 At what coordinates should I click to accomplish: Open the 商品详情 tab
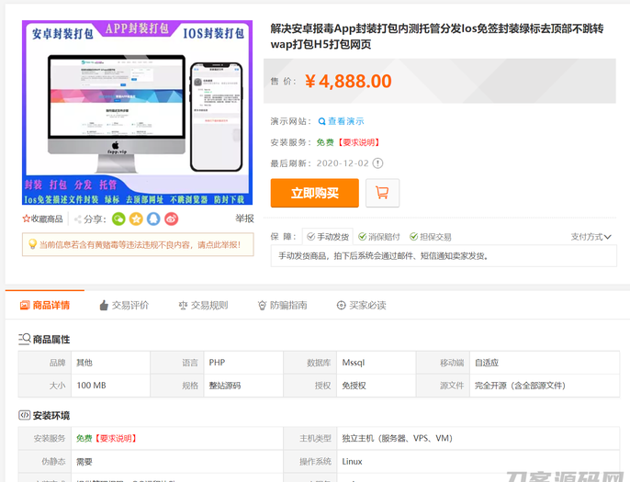click(44, 305)
